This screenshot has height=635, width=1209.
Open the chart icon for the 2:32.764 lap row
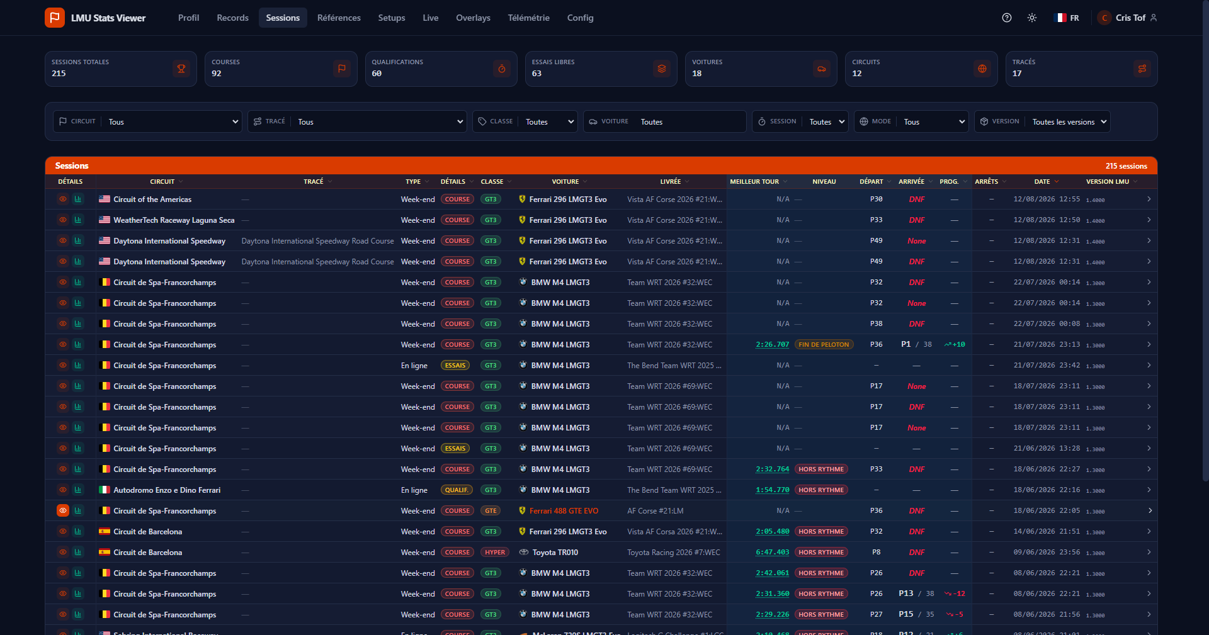(78, 469)
